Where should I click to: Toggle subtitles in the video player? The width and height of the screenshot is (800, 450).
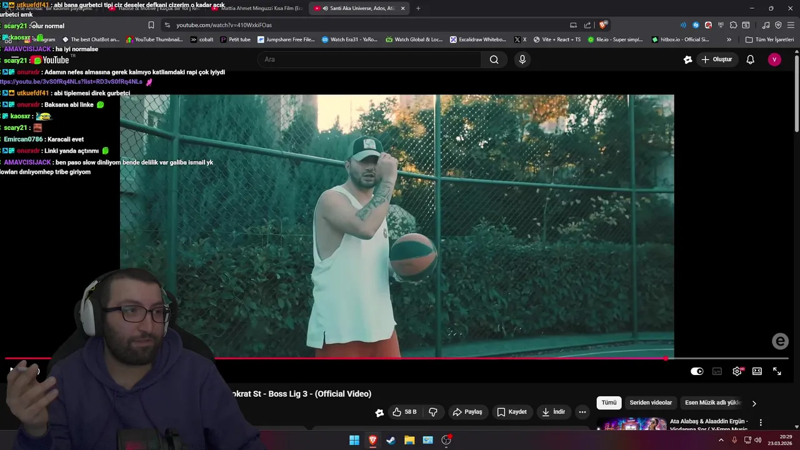[x=717, y=371]
